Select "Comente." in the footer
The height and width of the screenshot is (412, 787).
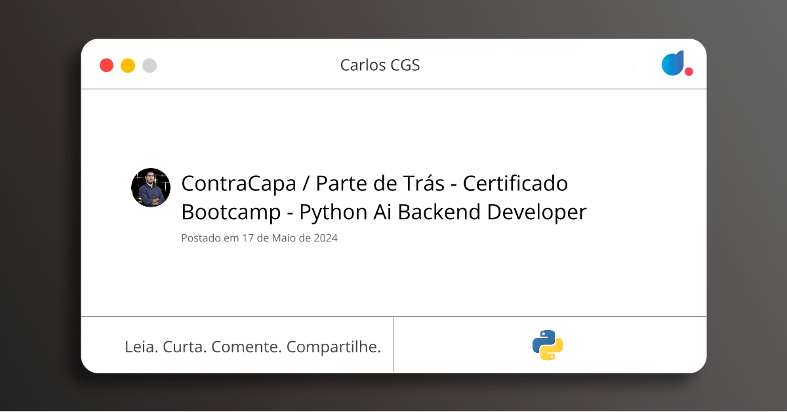pos(247,347)
